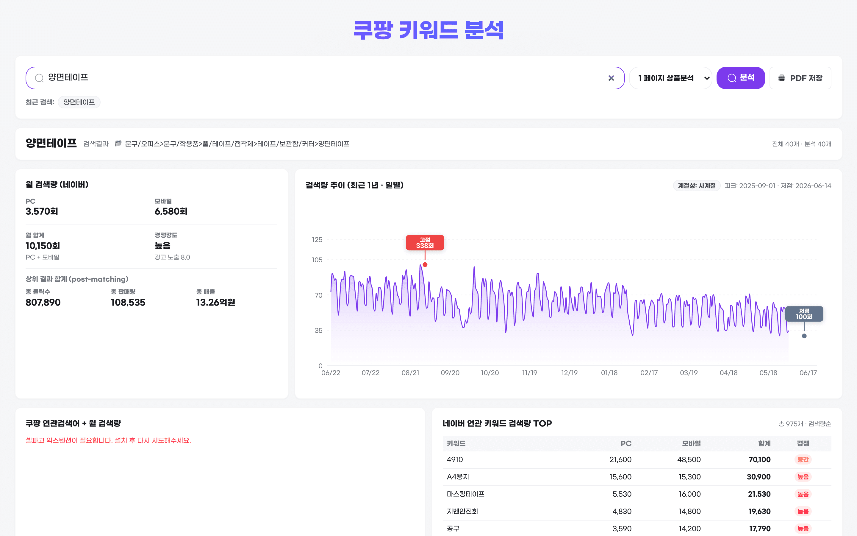The height and width of the screenshot is (536, 857).
Task: Click the 검색량 추이 chart title
Action: pos(354,185)
